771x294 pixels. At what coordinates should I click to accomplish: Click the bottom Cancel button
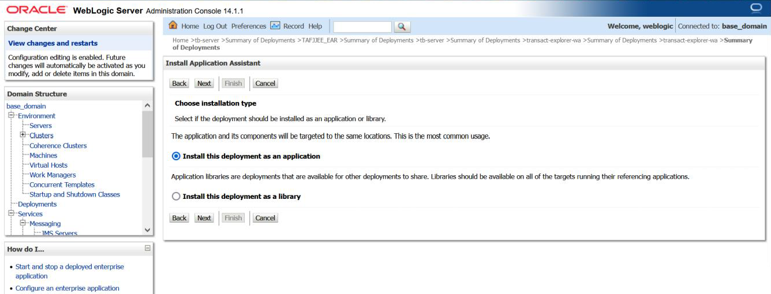(265, 218)
